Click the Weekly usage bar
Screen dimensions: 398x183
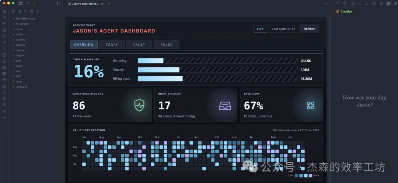[x=217, y=70]
